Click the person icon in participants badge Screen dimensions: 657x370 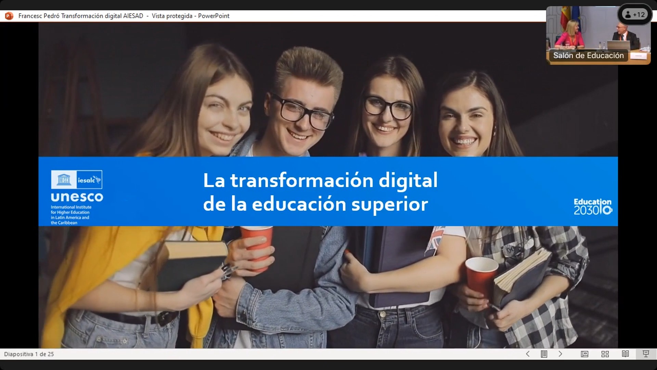tap(628, 15)
